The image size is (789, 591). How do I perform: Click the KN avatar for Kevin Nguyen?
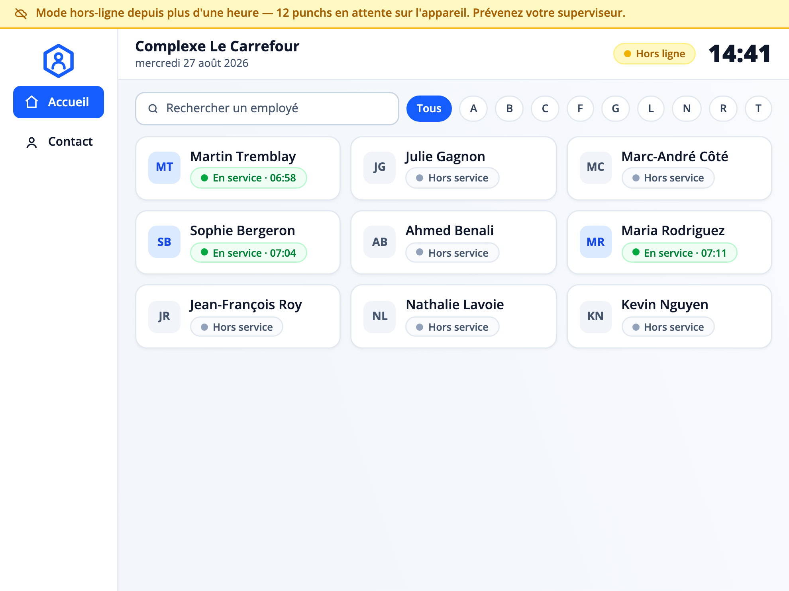(596, 316)
